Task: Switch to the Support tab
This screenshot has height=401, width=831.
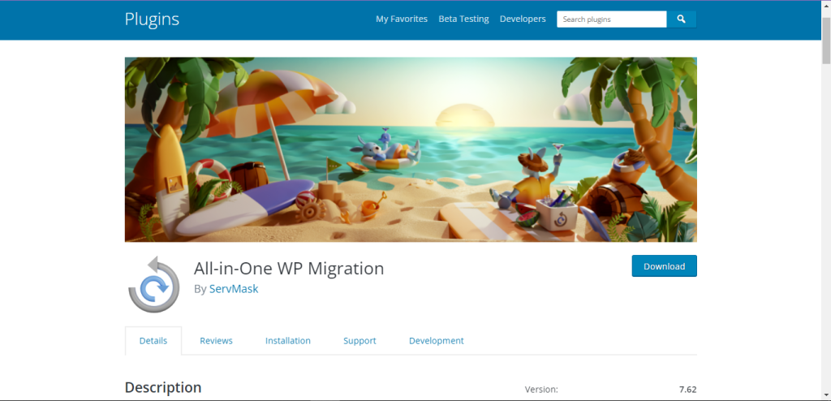Action: pos(360,341)
